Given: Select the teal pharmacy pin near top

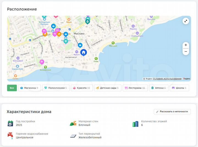Looking at the screenshot, I should pos(87,22).
